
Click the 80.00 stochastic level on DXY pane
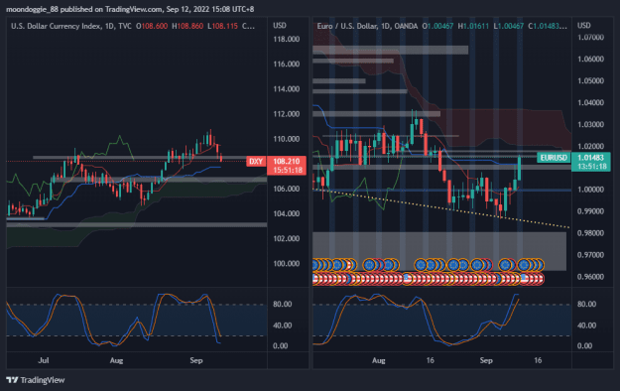tap(283, 305)
